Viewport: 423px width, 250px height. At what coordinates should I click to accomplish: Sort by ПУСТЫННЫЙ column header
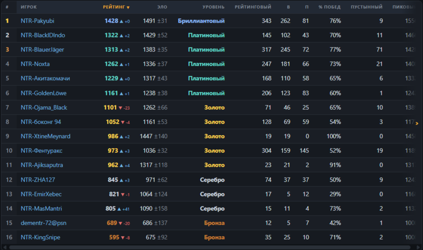coord(366,7)
